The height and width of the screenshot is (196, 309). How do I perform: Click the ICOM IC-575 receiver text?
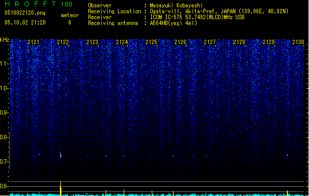[x=197, y=17]
